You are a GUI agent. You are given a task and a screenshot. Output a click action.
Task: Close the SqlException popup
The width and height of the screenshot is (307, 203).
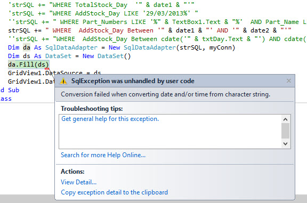[x=288, y=81]
